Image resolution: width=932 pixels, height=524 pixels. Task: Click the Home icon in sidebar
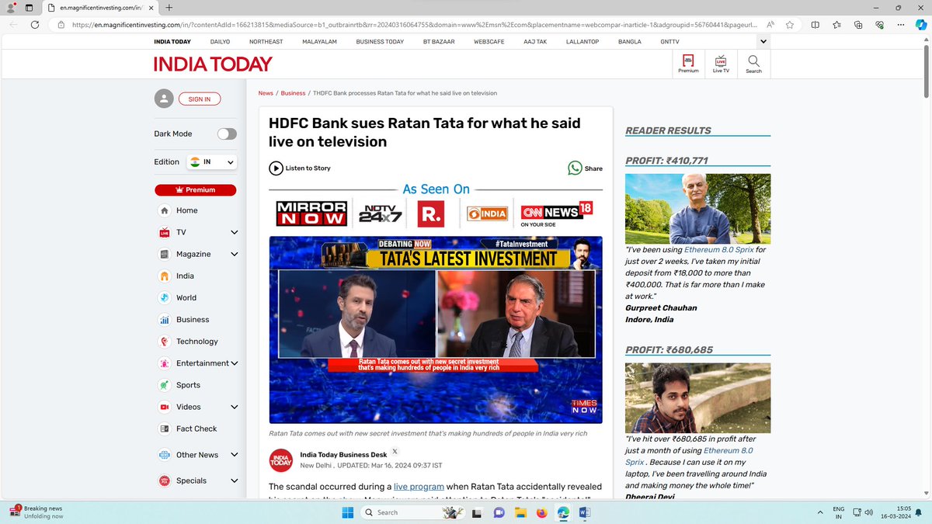tap(164, 210)
